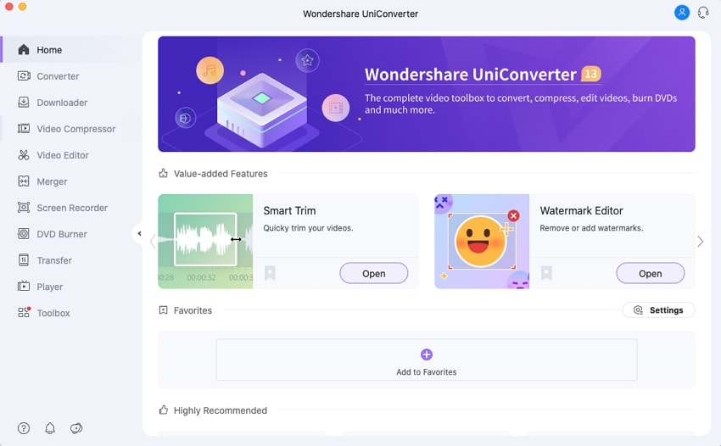Click the Converter icon in sidebar
Viewport: 721px width, 446px height.
click(x=24, y=75)
